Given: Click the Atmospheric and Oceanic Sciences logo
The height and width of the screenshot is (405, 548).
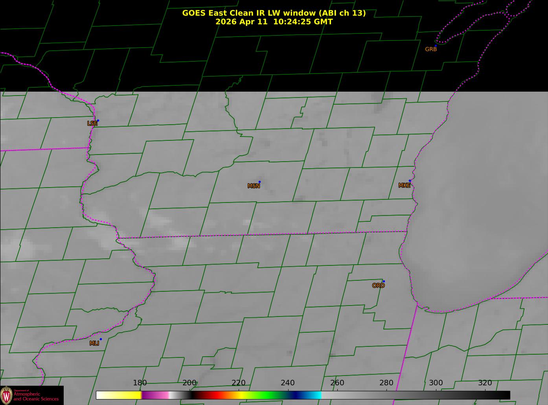Looking at the screenshot, I should [31, 395].
